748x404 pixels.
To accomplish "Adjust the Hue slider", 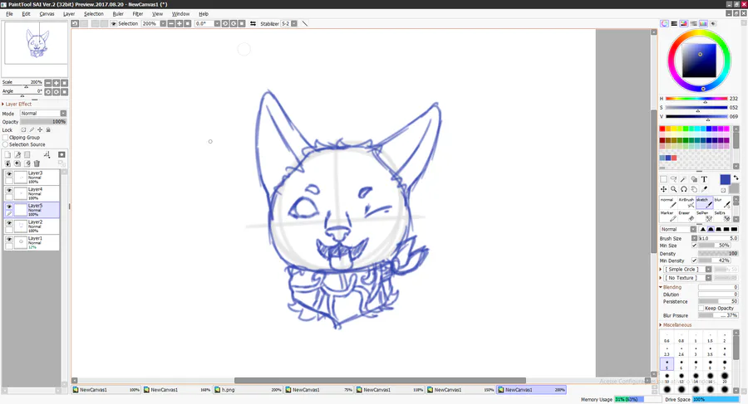I will [x=696, y=99].
